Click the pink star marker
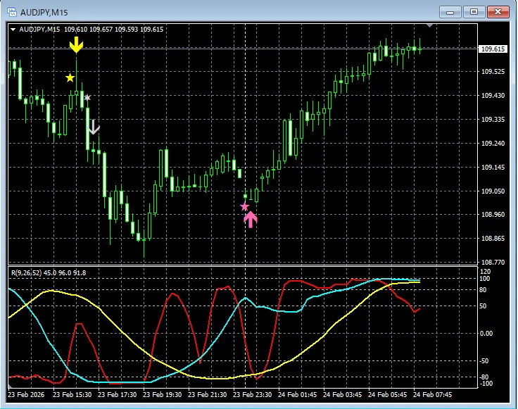The height and width of the screenshot is (409, 518). [244, 206]
